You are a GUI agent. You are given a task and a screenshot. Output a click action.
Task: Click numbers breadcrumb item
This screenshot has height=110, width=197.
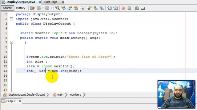[x=75, y=95]
